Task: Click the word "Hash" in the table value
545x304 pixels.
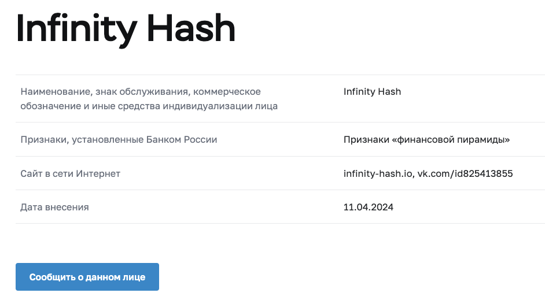Action: (x=389, y=91)
